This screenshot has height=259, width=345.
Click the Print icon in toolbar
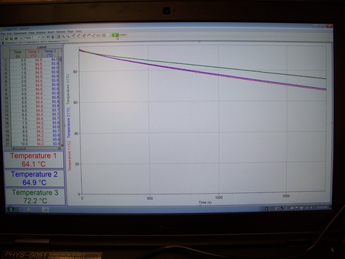[x=16, y=38]
